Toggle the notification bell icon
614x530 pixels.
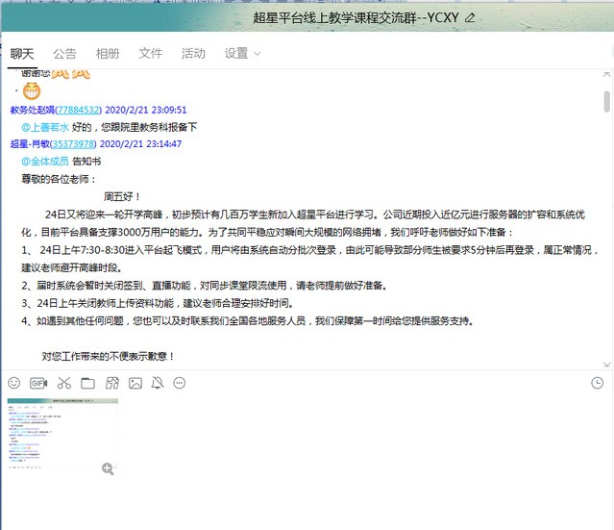click(x=158, y=383)
